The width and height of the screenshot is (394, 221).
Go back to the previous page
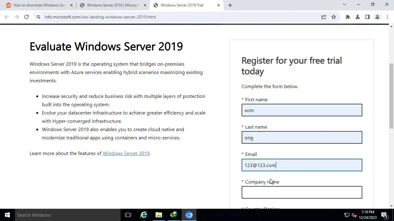(7, 17)
